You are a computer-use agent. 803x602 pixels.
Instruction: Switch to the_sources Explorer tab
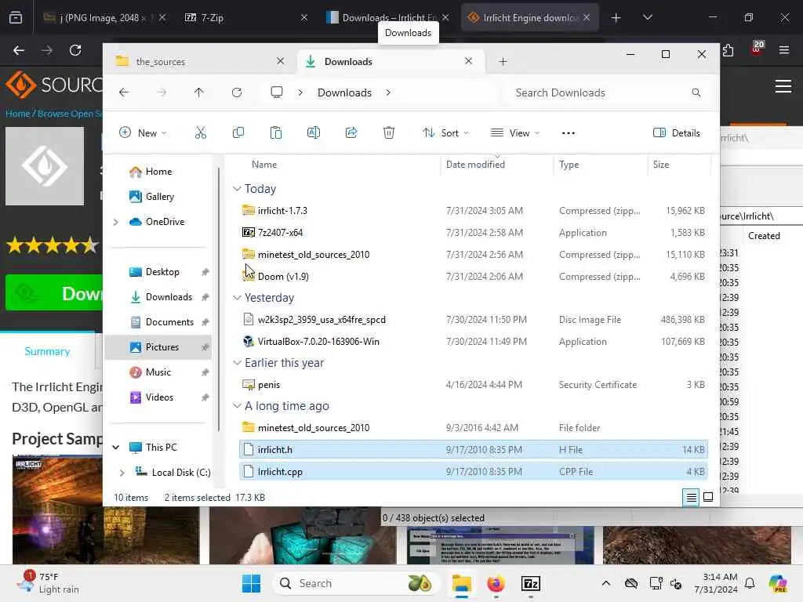(200, 61)
